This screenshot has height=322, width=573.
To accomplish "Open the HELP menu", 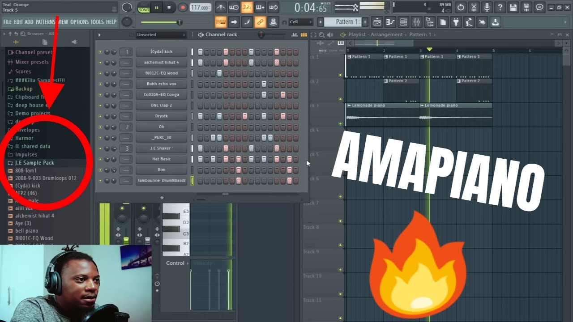I will click(111, 22).
